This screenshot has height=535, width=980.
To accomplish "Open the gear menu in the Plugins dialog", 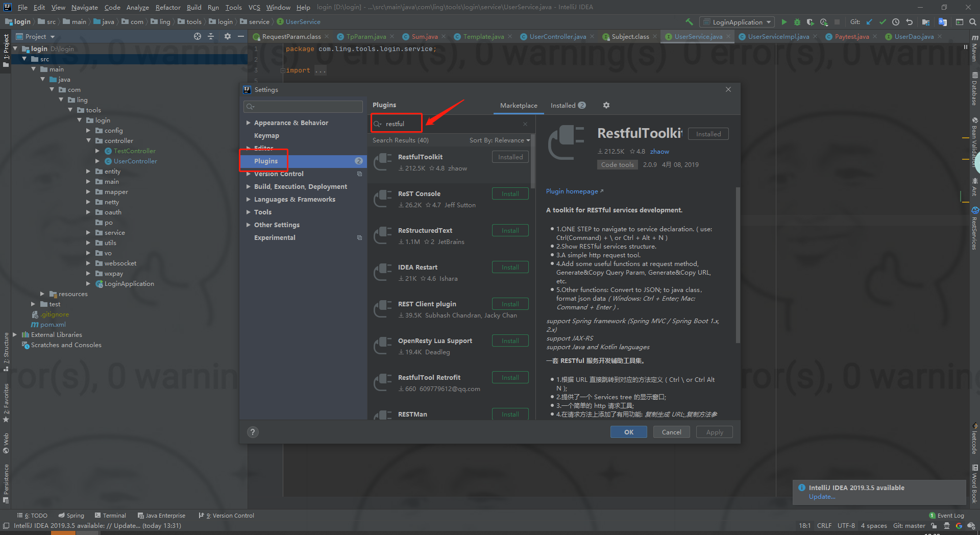I will (x=606, y=105).
